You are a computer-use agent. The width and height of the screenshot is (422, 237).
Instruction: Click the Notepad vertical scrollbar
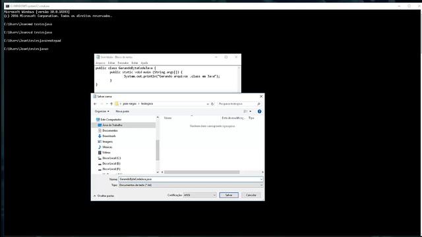pos(239,79)
